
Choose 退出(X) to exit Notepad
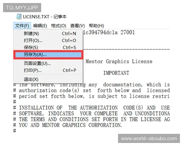coord(48,79)
